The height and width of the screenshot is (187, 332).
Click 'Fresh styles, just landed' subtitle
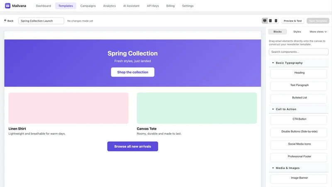click(x=132, y=61)
